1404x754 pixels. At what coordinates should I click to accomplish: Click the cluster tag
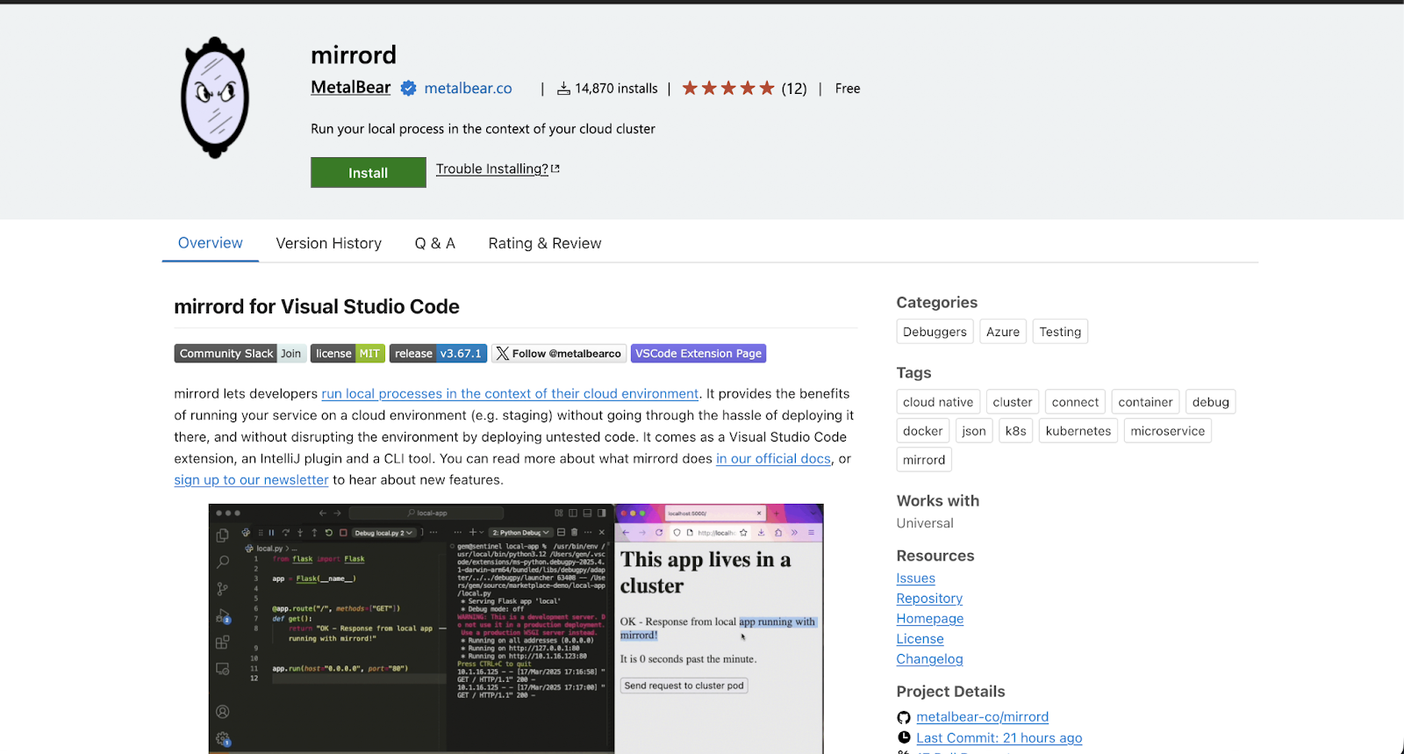(x=1013, y=402)
